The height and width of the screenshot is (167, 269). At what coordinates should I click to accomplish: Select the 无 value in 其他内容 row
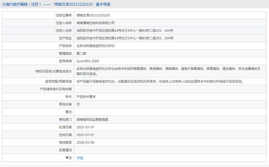pos(78,104)
